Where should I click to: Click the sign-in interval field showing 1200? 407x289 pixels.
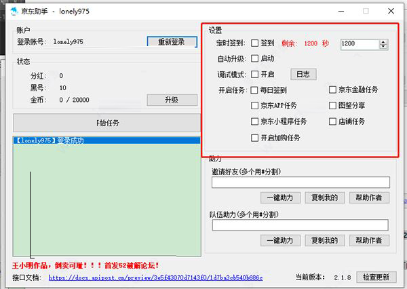pyautogui.click(x=360, y=44)
